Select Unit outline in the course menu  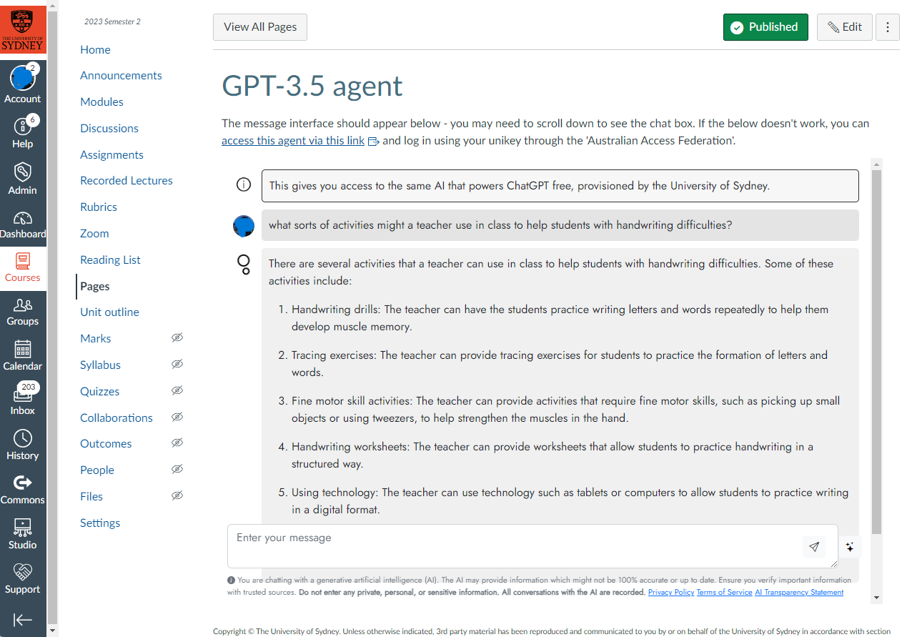(x=109, y=312)
